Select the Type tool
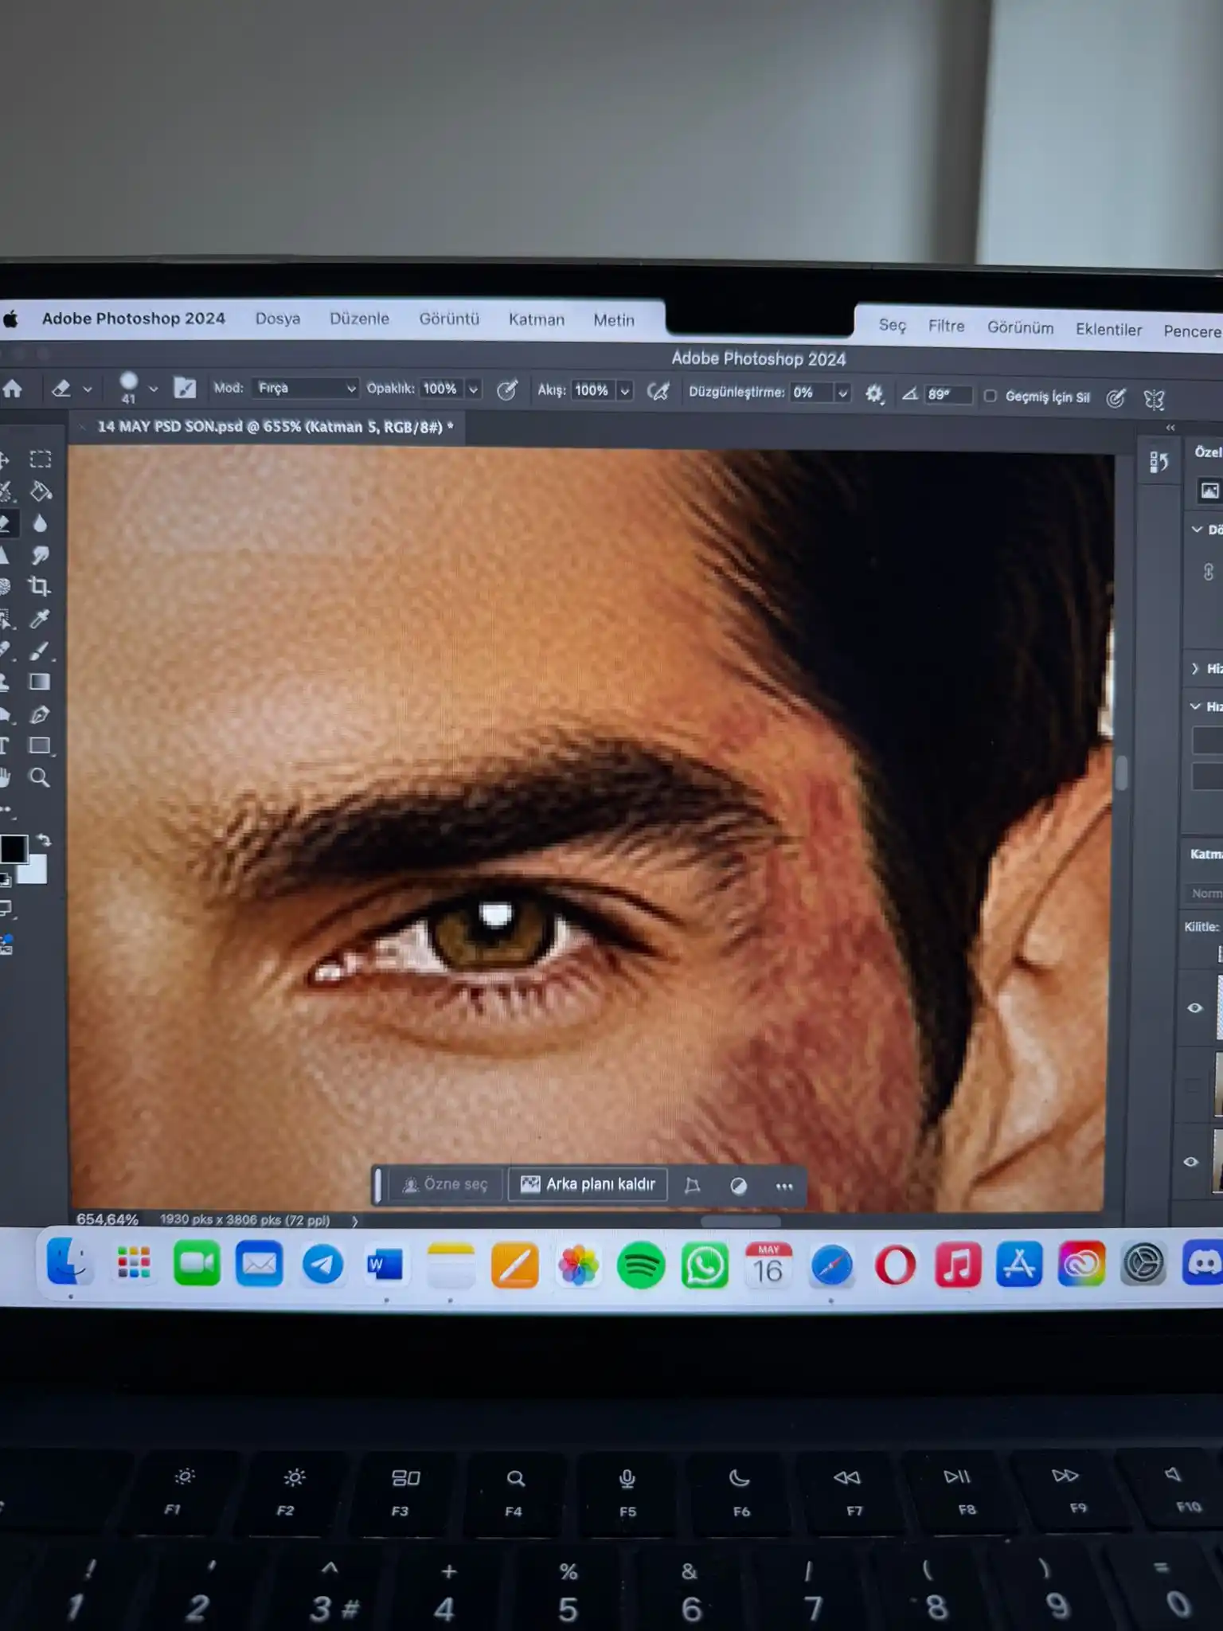The image size is (1223, 1631). (x=4, y=745)
